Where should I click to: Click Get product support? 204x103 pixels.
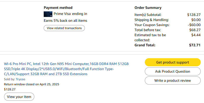pyautogui.click(x=172, y=62)
